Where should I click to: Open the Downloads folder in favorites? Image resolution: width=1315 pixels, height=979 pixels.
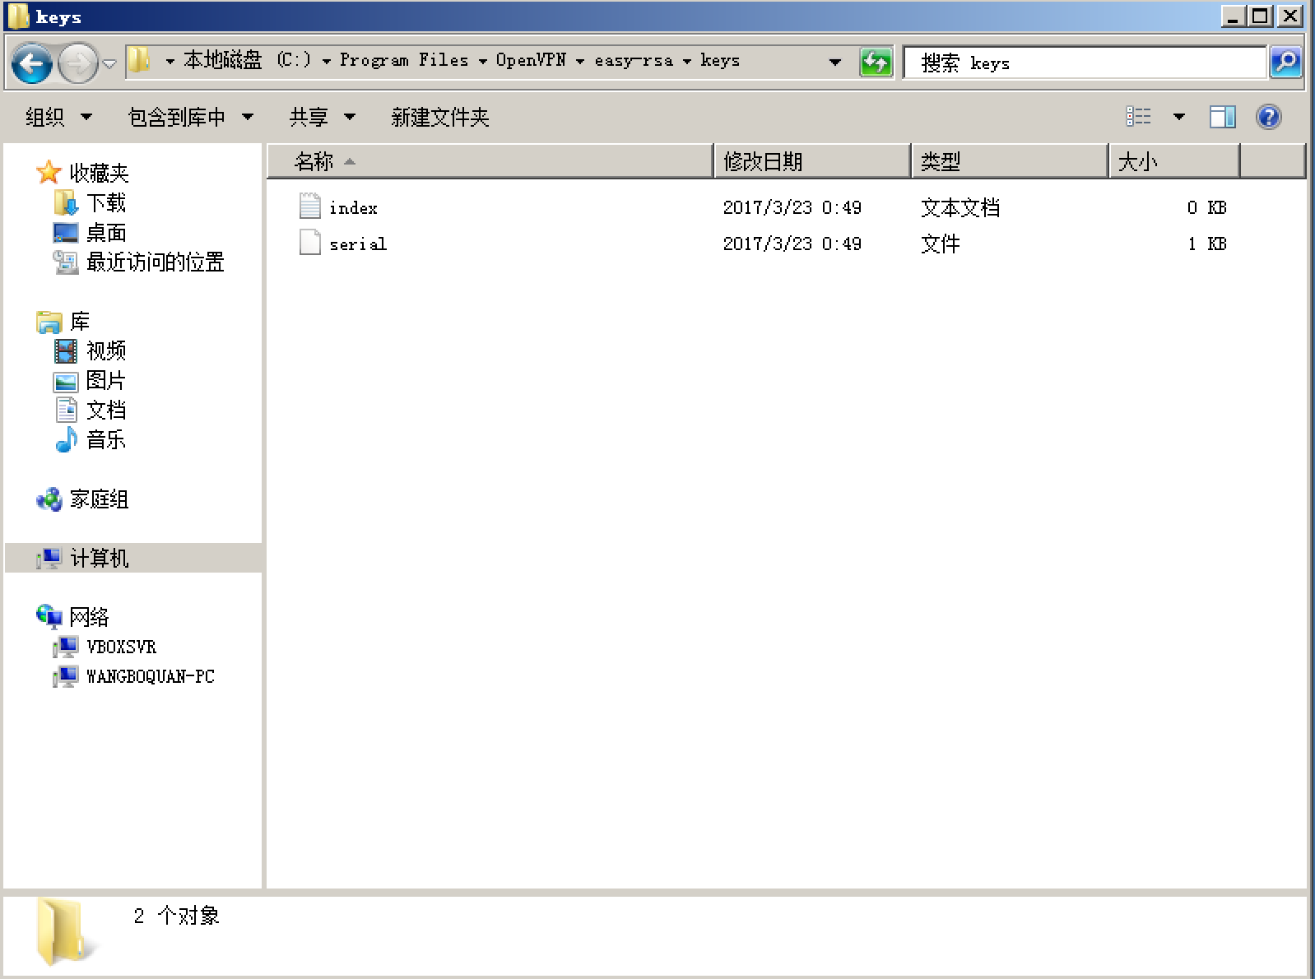[105, 203]
